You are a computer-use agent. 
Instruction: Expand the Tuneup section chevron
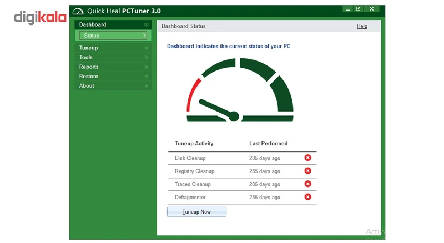pos(147,48)
